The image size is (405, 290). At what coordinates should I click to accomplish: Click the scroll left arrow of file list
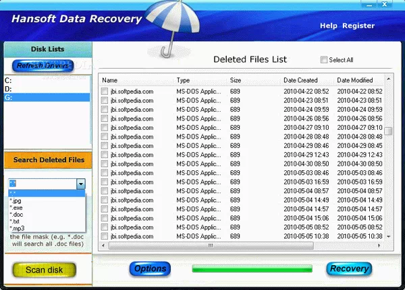coord(103,246)
